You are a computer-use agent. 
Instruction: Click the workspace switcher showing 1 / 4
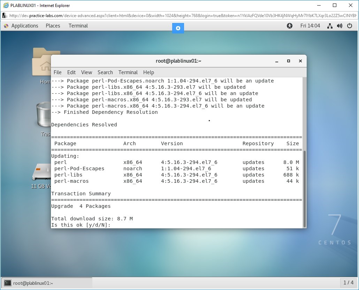pyautogui.click(x=348, y=283)
